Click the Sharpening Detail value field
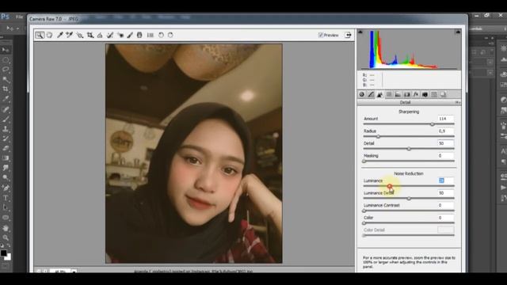 [445, 143]
